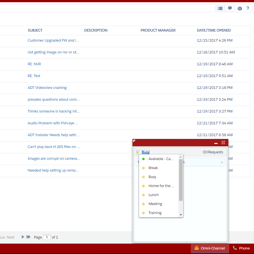Viewport: 254px width, 254px height.
Task: Click the page number input field
Action: (x=47, y=237)
